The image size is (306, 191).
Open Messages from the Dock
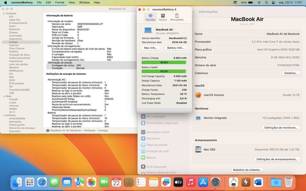coord(54,182)
